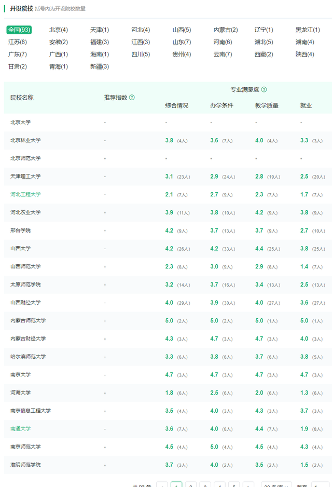Choose the 山东(7) province filter
This screenshot has width=332, height=487.
[x=182, y=42]
